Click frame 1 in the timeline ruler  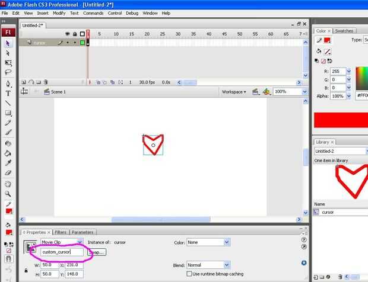[88, 34]
